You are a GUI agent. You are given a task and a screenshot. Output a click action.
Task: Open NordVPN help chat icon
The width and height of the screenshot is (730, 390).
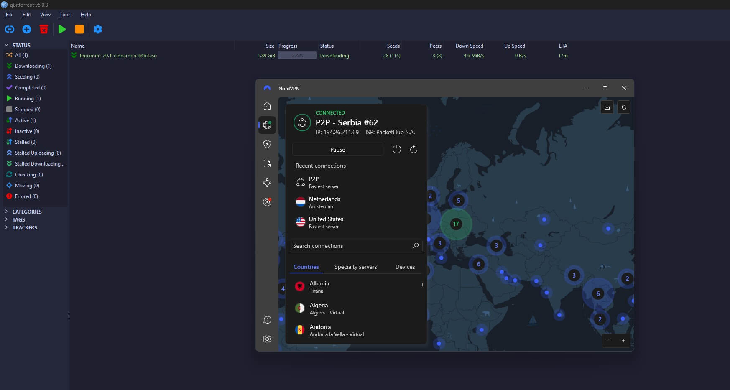pos(267,320)
